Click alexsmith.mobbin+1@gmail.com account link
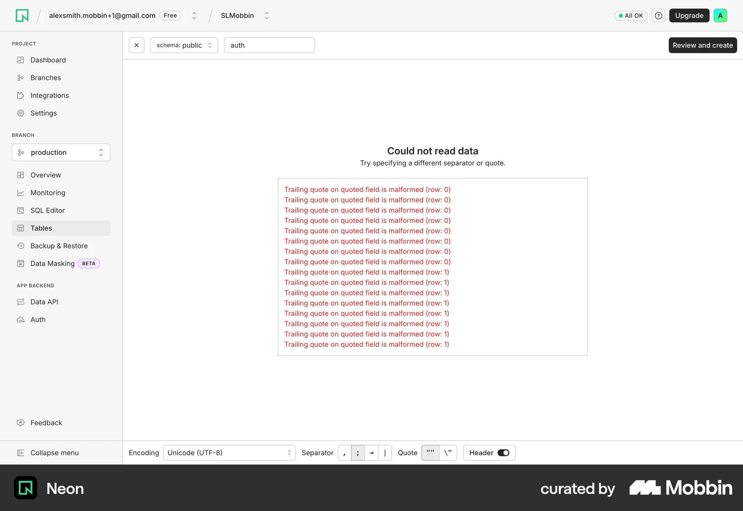Viewport: 743px width, 511px height. click(x=102, y=15)
